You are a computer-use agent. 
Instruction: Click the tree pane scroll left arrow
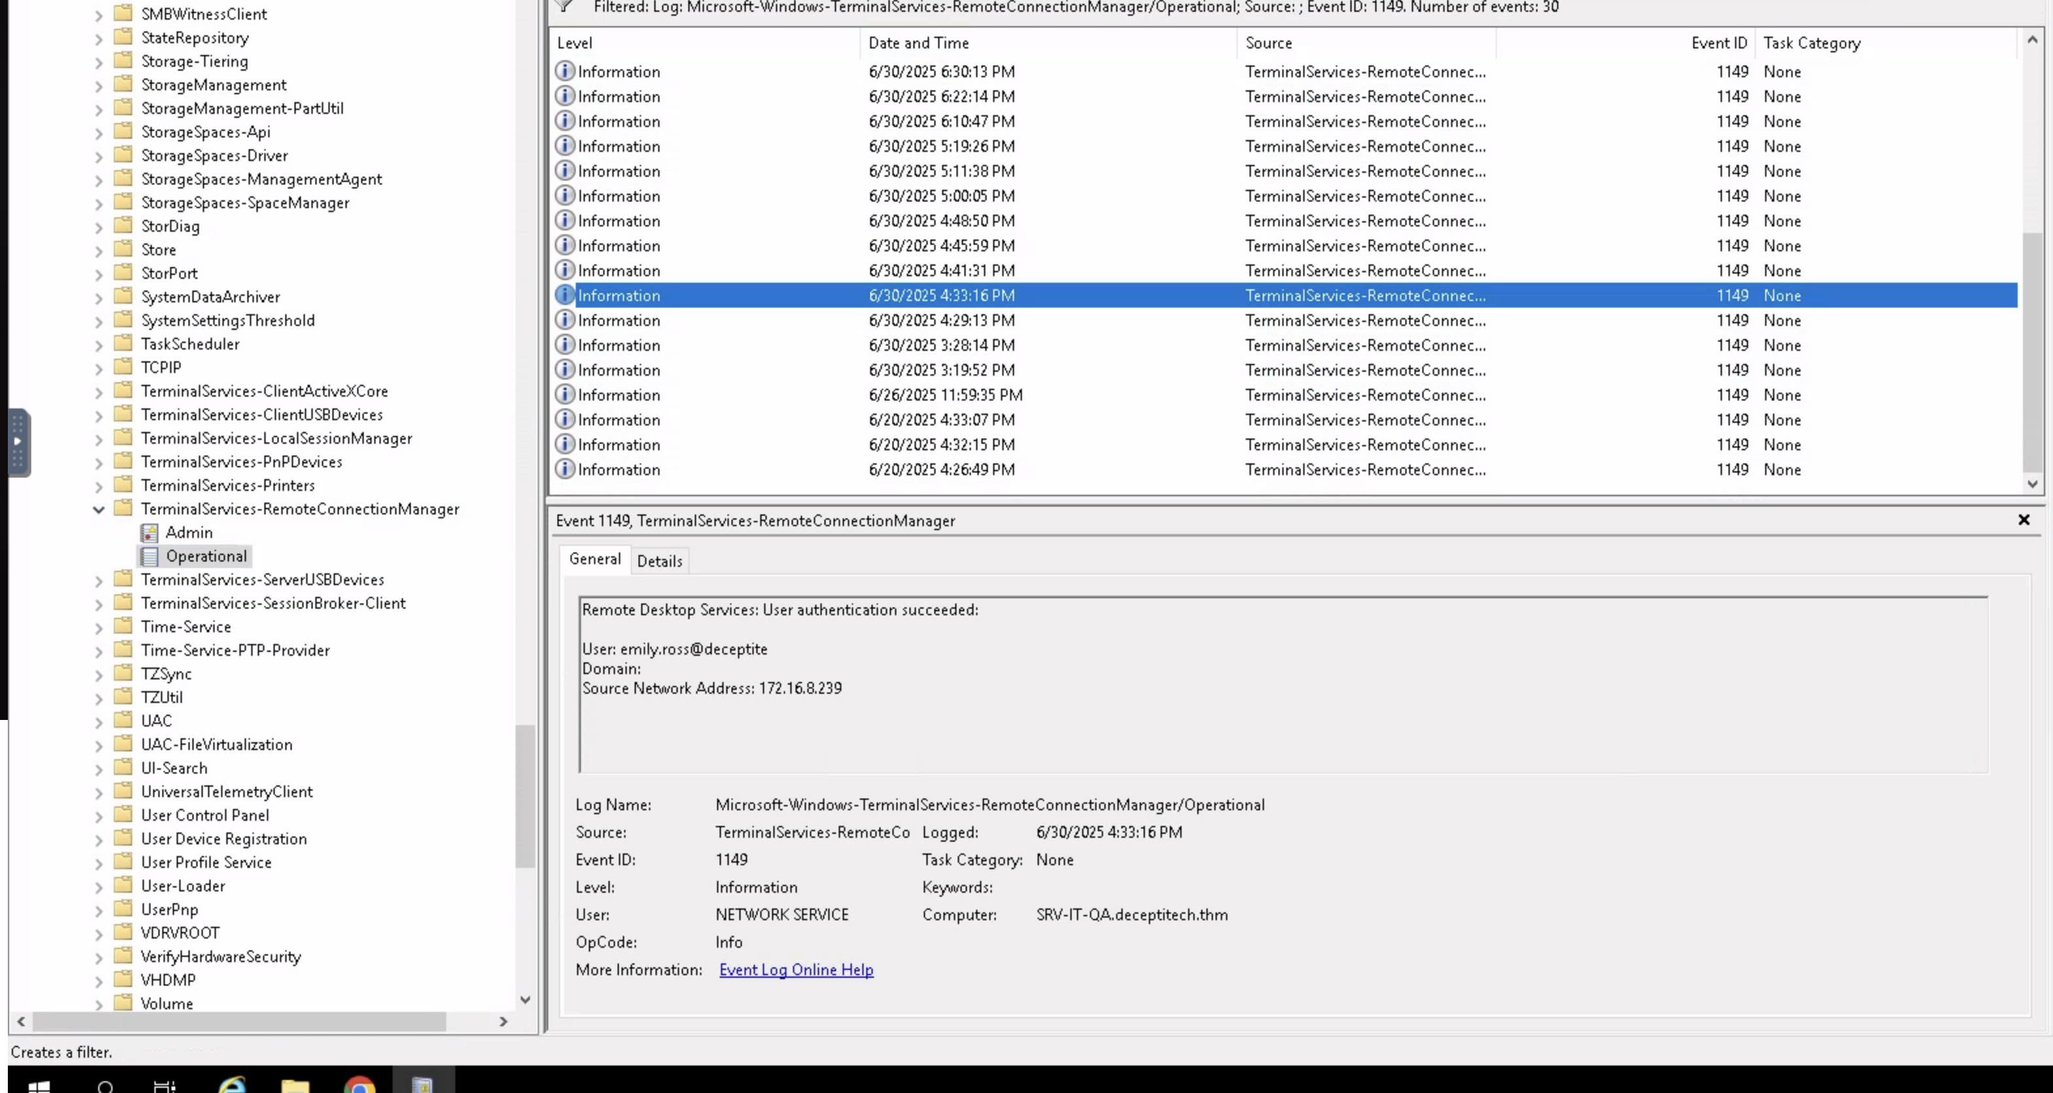coord(21,1022)
